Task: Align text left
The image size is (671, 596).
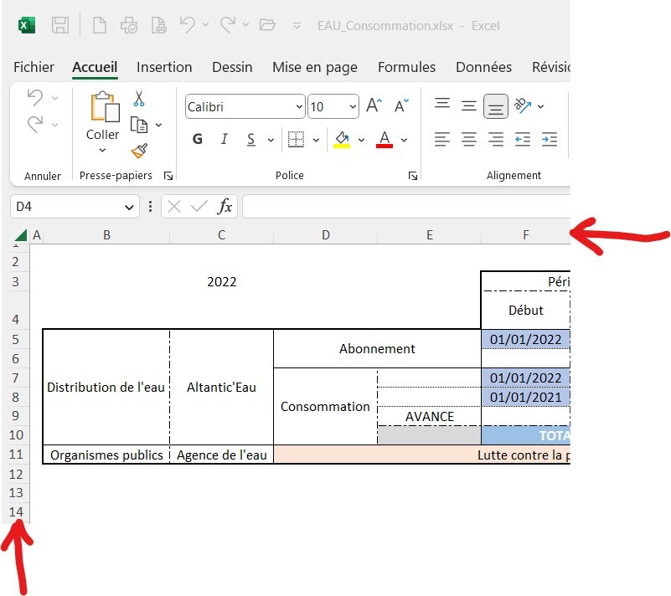Action: pyautogui.click(x=442, y=140)
